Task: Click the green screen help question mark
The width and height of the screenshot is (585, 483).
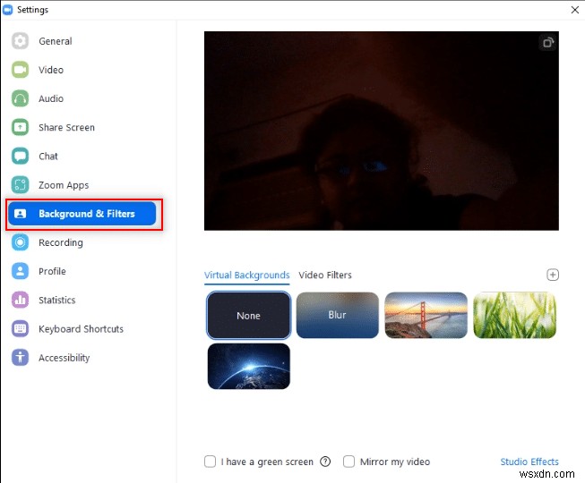Action: point(325,462)
